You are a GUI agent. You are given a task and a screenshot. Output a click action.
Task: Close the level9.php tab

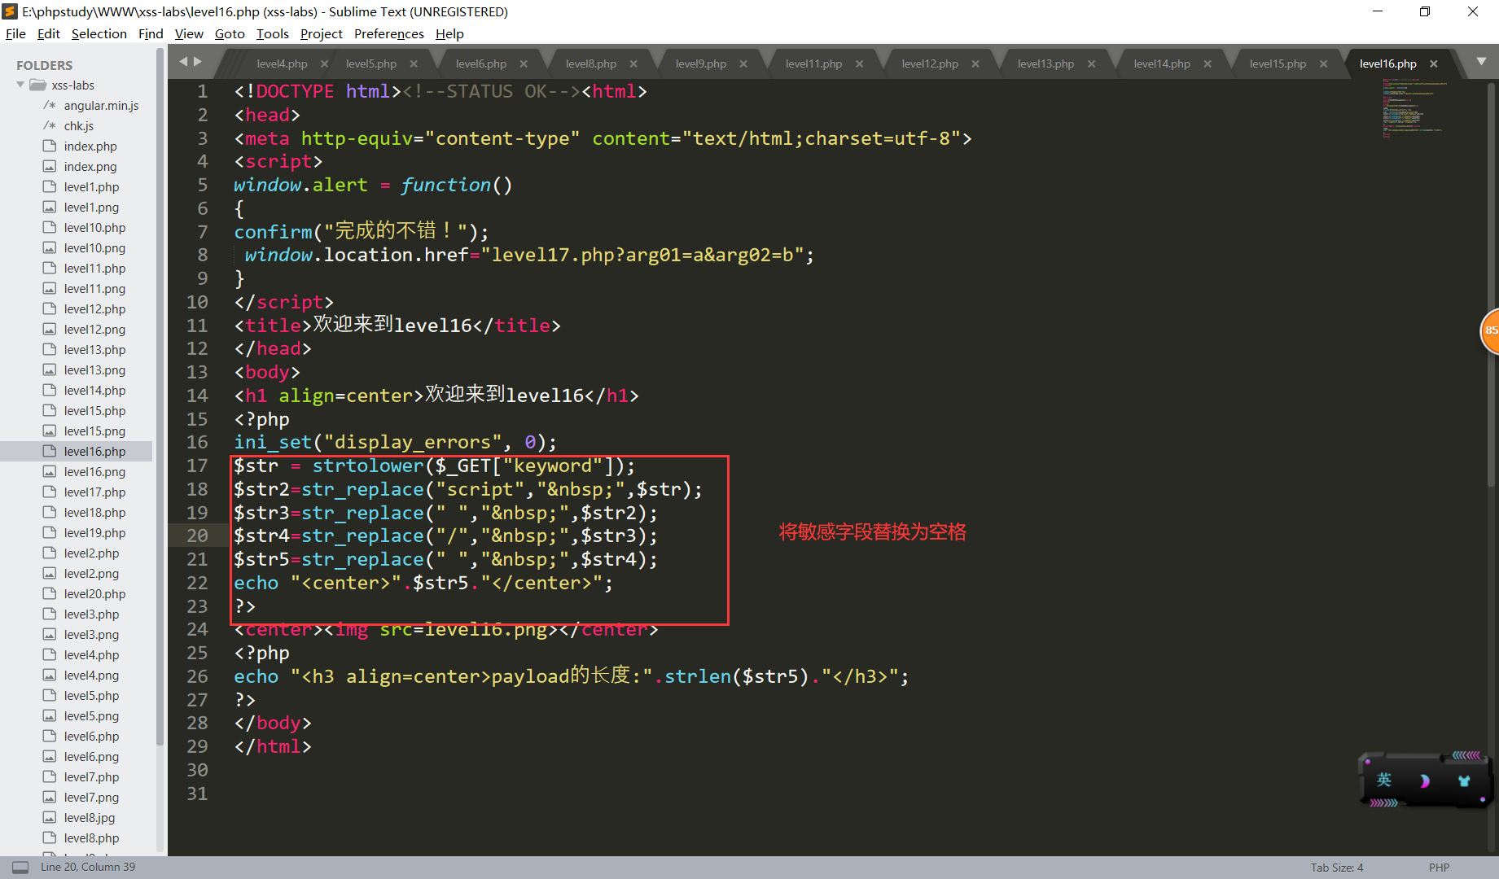click(x=743, y=63)
